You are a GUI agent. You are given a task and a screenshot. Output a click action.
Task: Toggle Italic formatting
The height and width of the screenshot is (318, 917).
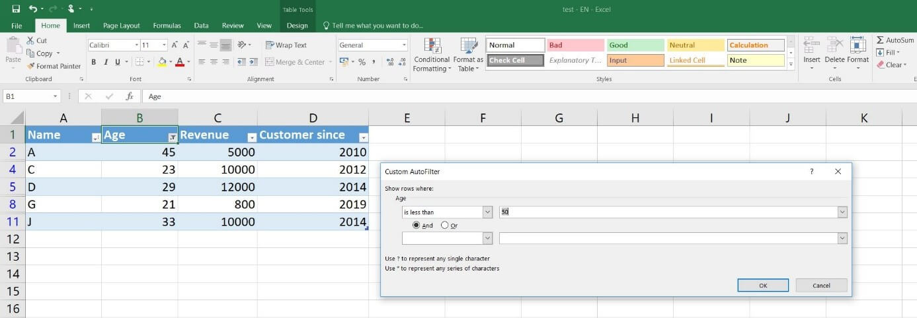tap(106, 62)
